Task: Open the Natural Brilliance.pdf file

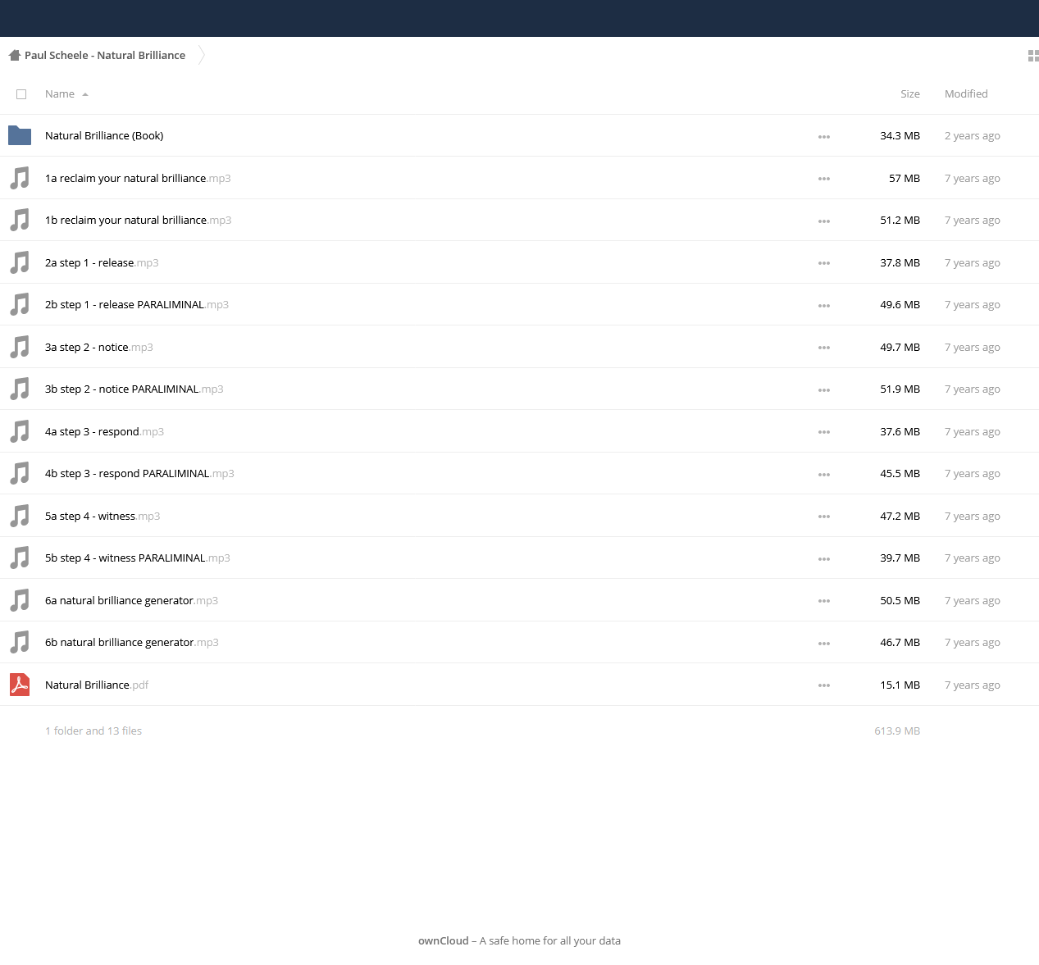Action: pyautogui.click(x=97, y=685)
